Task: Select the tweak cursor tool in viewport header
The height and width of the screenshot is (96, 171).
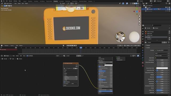Action: click(2, 6)
